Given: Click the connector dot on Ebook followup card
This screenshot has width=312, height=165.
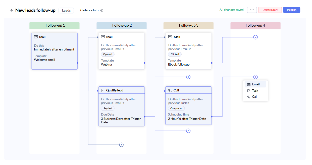Looking at the screenshot, I should pos(212,63).
